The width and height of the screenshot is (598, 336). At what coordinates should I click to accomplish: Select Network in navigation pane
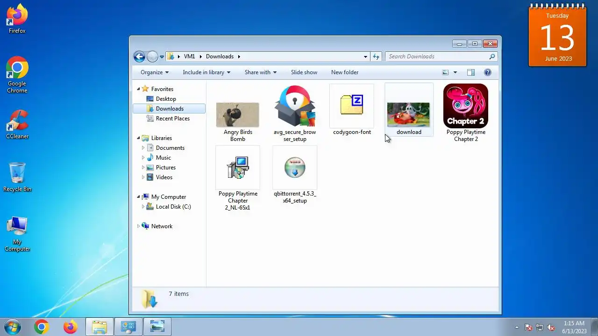coord(162,226)
